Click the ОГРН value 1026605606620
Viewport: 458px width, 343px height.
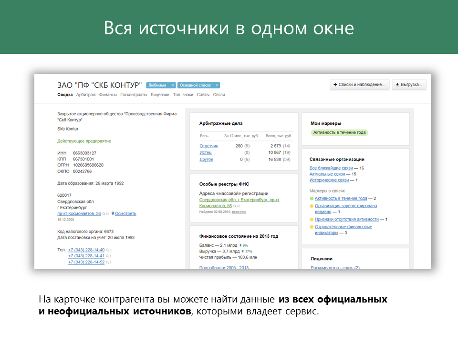(88, 165)
